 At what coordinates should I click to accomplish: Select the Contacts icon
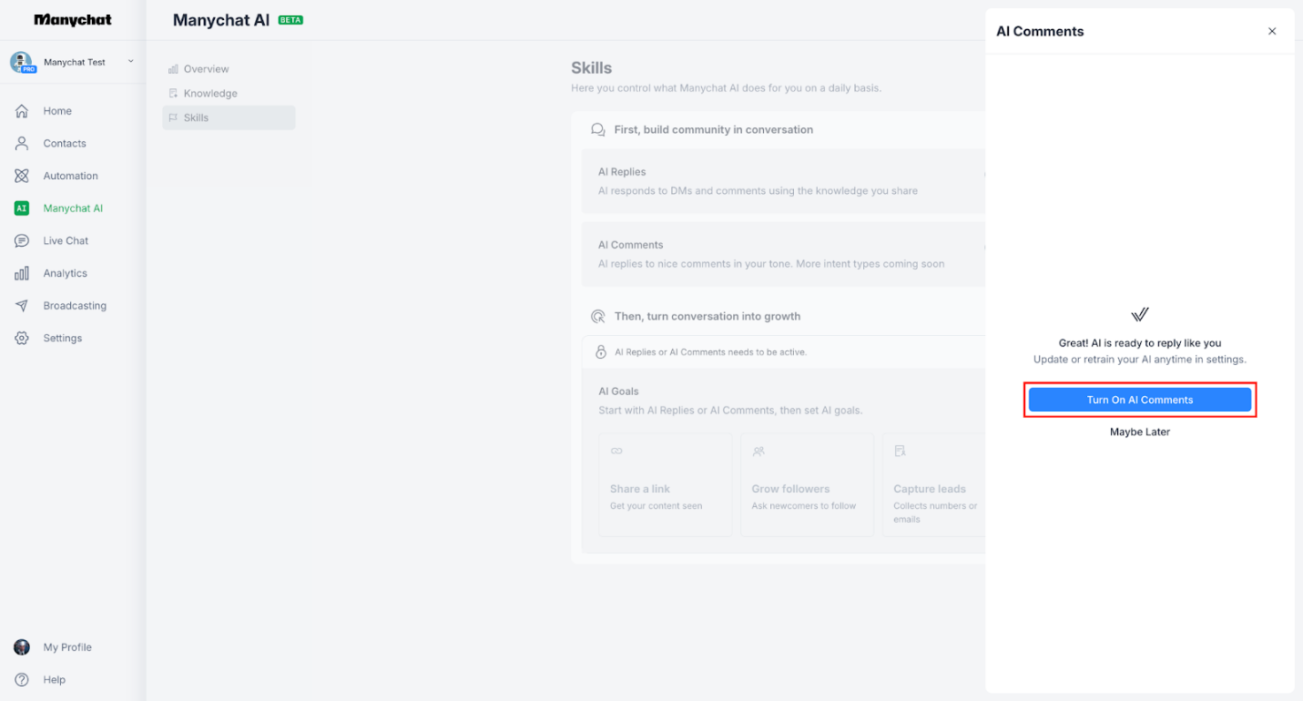point(20,143)
